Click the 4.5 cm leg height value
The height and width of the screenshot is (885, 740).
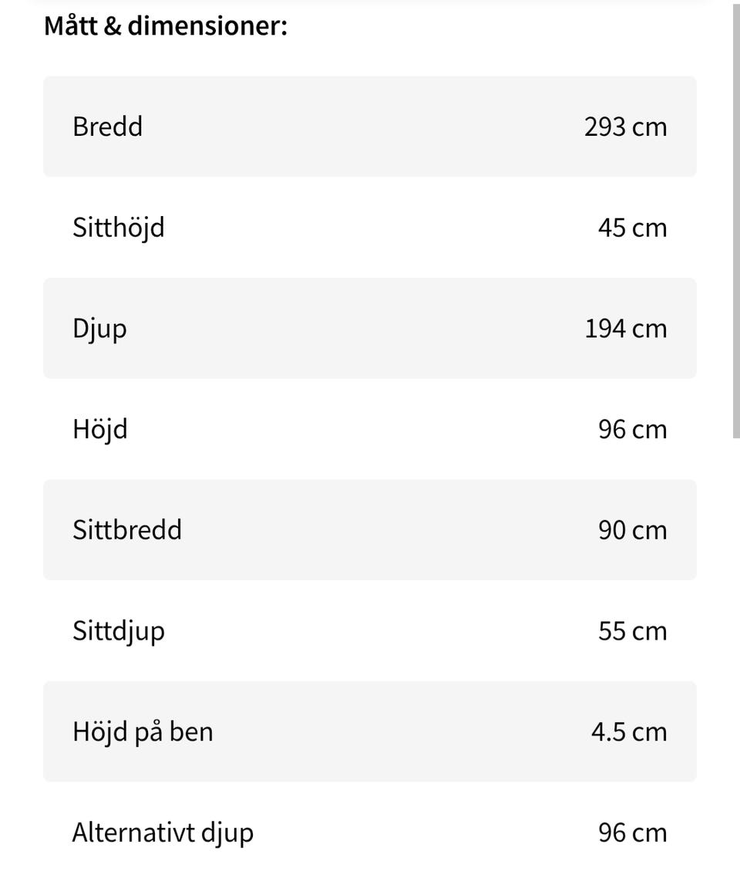click(629, 731)
